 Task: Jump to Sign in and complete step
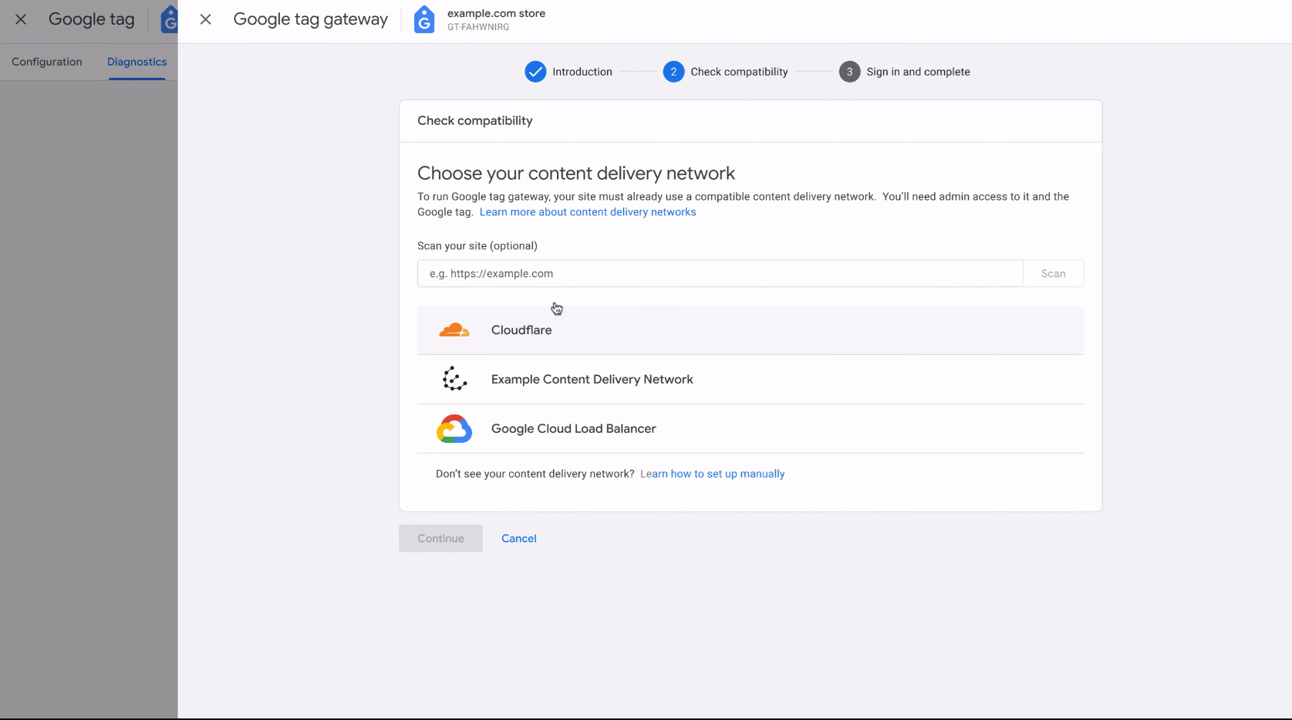click(x=918, y=72)
